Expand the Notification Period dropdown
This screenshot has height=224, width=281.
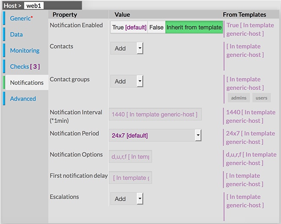coord(155,136)
